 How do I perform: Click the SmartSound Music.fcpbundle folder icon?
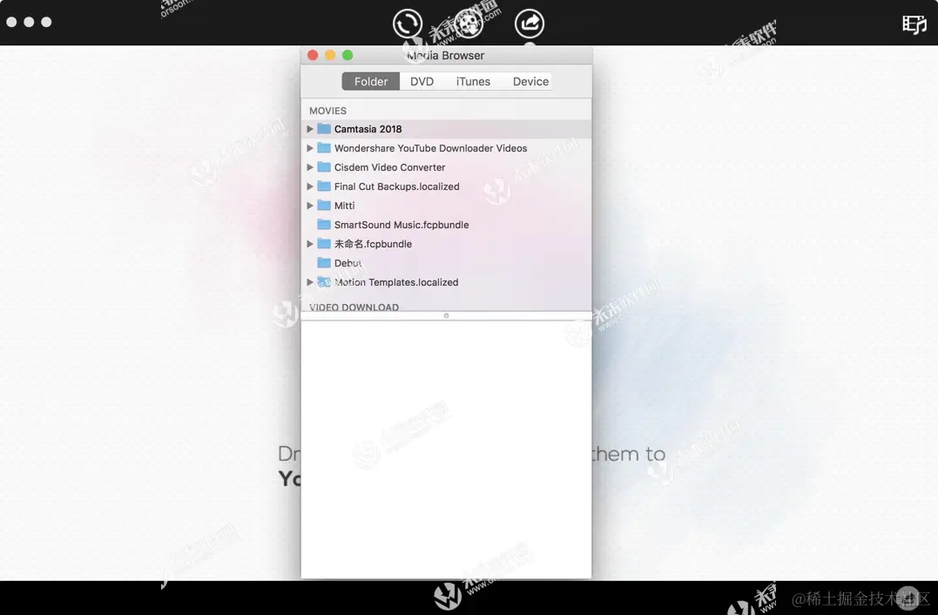[x=324, y=225]
